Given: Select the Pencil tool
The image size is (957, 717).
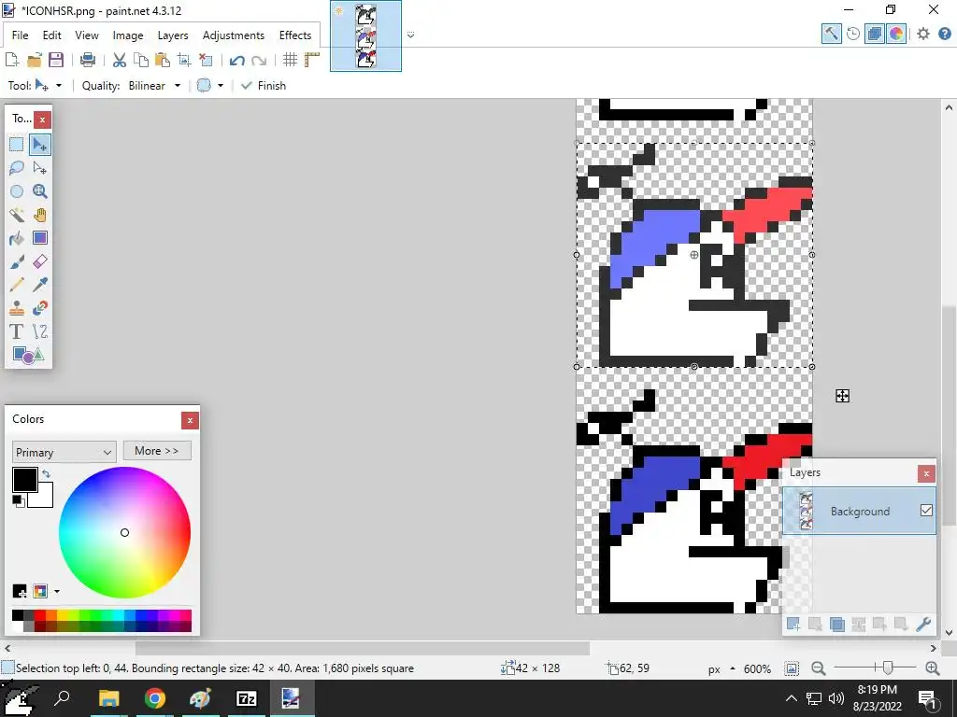Looking at the screenshot, I should pos(17,285).
